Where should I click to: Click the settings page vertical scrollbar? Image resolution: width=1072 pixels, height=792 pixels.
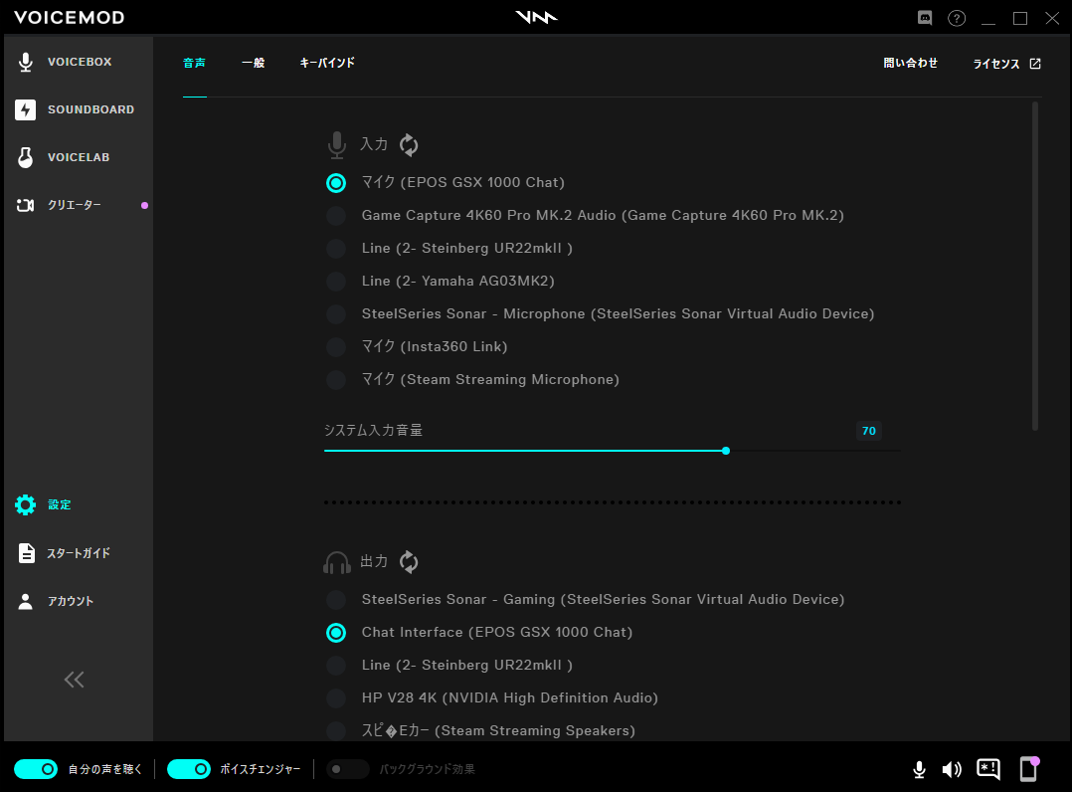(x=1035, y=266)
